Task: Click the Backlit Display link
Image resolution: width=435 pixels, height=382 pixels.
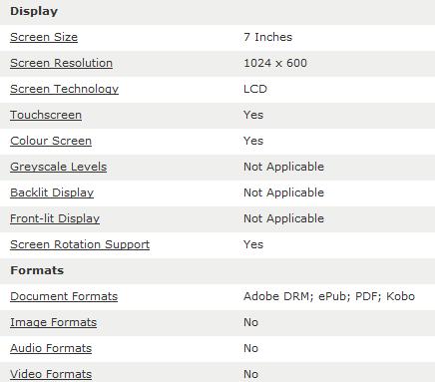Action: point(52,192)
